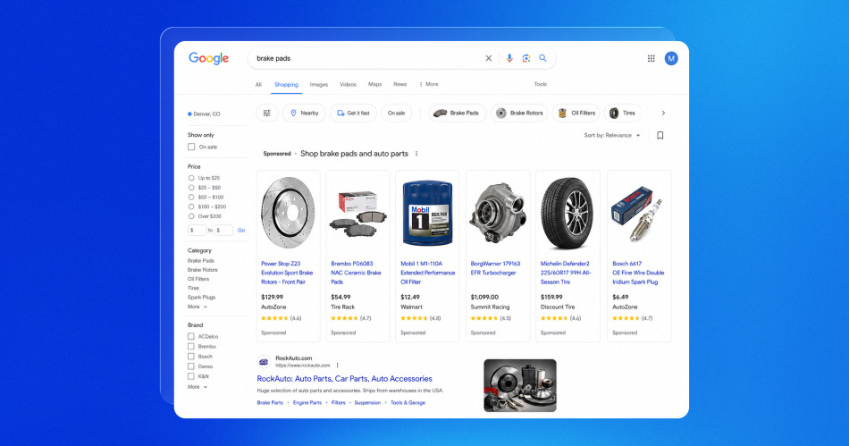
Task: Open RockAuto result options dots
Action: [337, 366]
